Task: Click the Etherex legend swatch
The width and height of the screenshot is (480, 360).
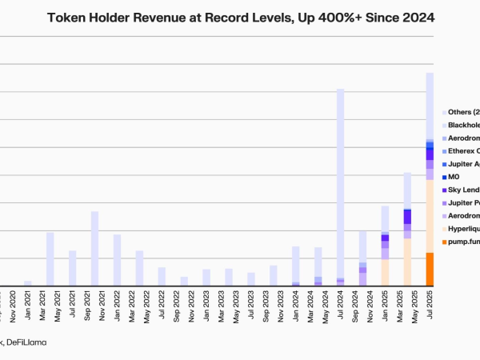Action: pyautogui.click(x=445, y=151)
